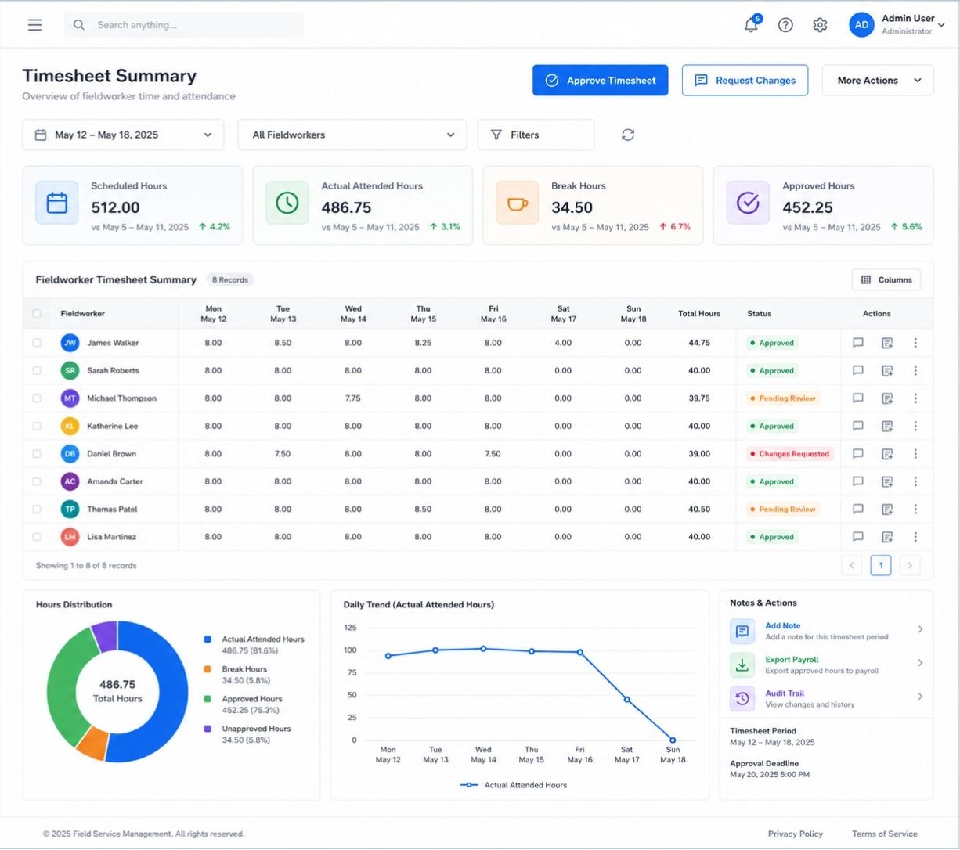Open the hamburger navigation menu
The height and width of the screenshot is (850, 960).
(x=34, y=25)
